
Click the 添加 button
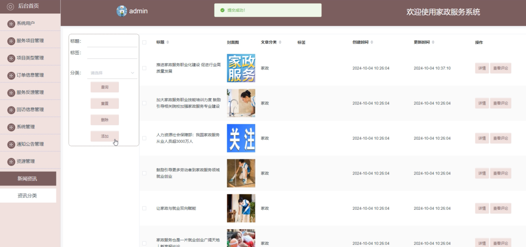[x=105, y=136]
